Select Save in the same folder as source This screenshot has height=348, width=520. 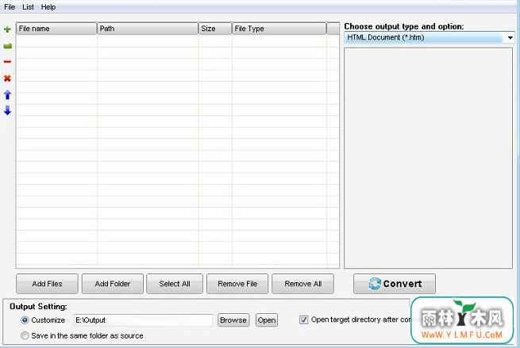tap(25, 335)
